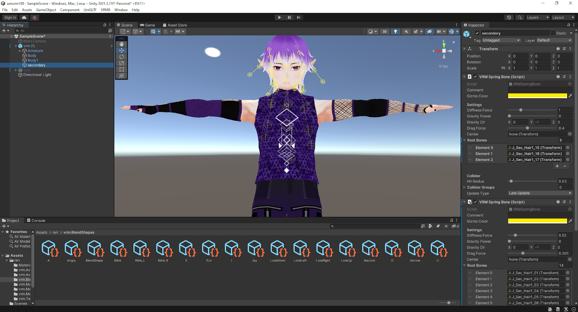The height and width of the screenshot is (312, 578).
Task: Click the Sorrow blendshape asset
Action: 415,251
